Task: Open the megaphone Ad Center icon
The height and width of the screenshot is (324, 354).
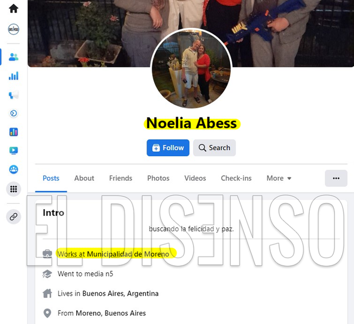Action: pos(14,95)
